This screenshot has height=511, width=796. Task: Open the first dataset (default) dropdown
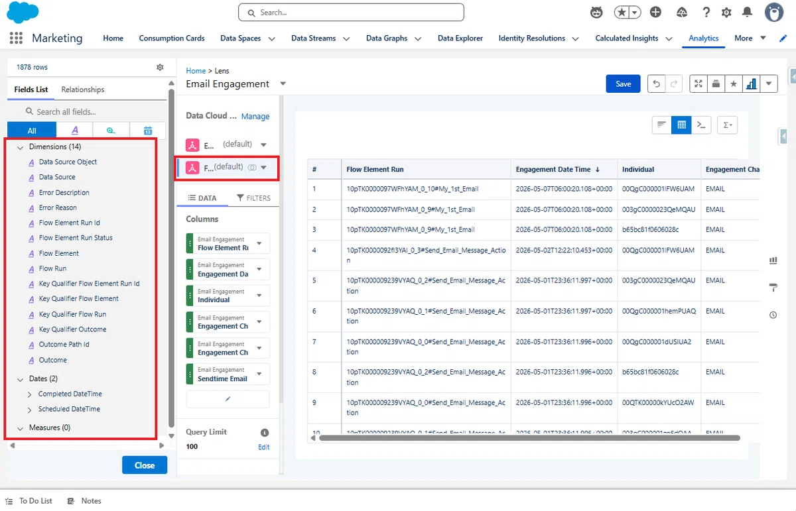263,144
